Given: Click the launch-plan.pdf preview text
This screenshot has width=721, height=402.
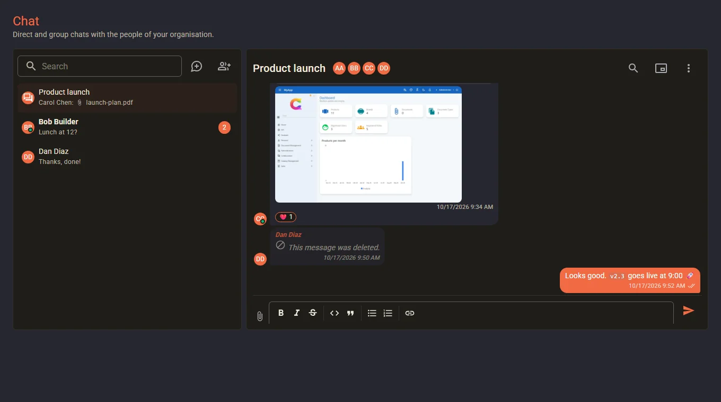Looking at the screenshot, I should click(109, 103).
